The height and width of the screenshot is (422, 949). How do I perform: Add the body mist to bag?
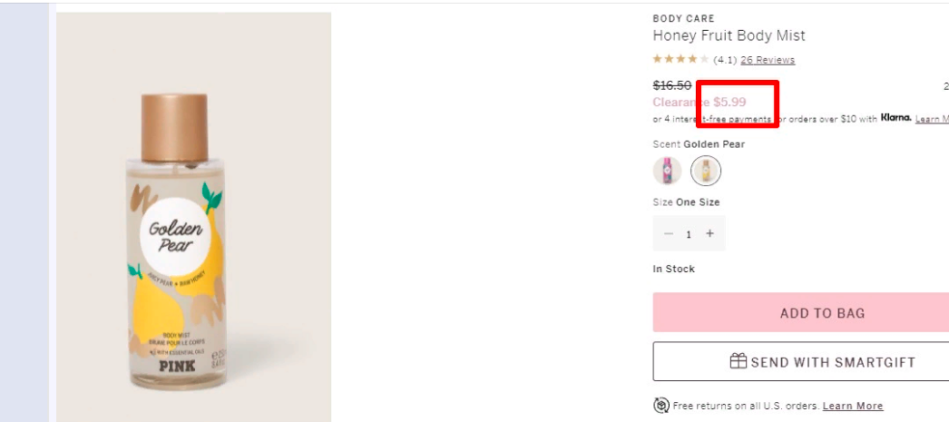pyautogui.click(x=801, y=312)
